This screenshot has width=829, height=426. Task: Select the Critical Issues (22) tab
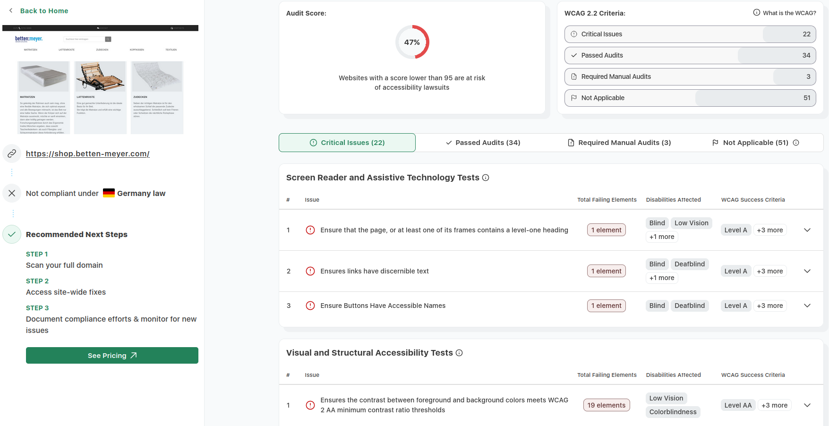tap(347, 143)
